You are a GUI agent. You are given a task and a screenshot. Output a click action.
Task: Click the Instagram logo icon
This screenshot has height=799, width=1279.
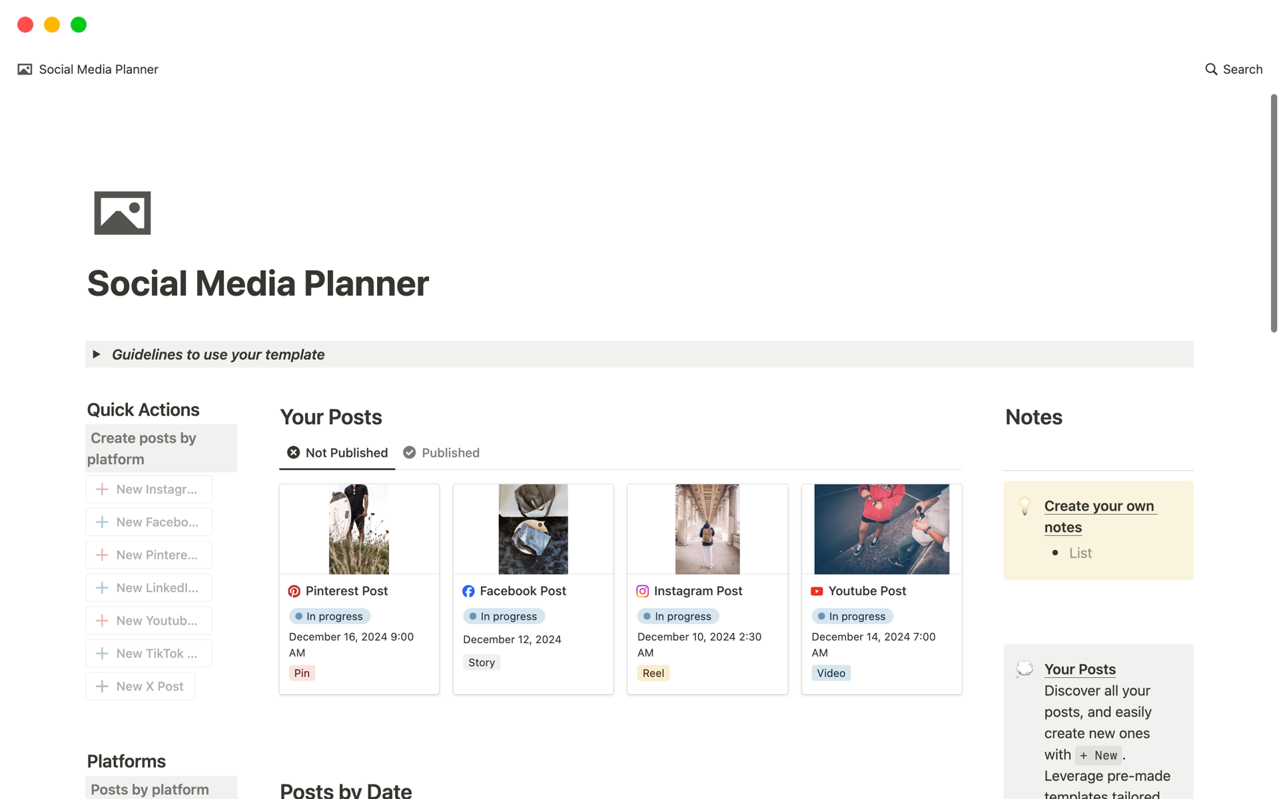click(642, 591)
